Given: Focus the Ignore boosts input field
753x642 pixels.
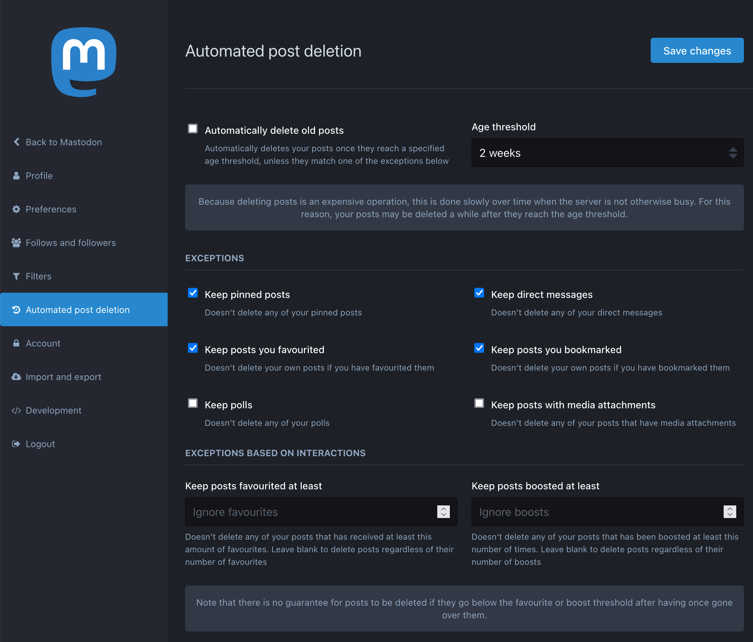Looking at the screenshot, I should coord(607,512).
